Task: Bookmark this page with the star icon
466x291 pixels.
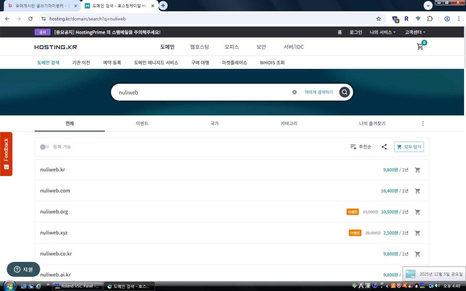Action: [378, 19]
